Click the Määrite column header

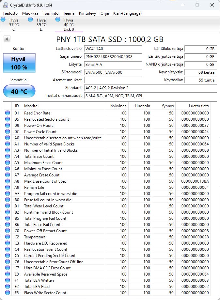[64, 106]
